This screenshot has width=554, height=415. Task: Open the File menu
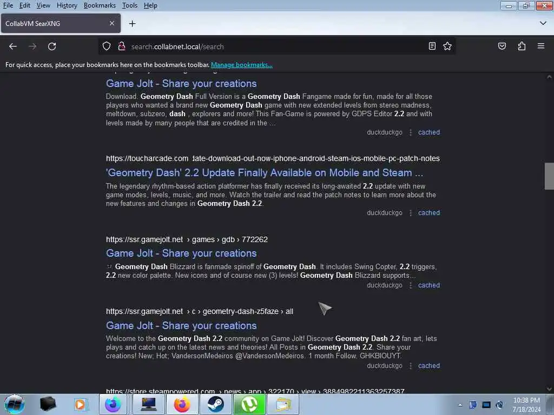(8, 5)
